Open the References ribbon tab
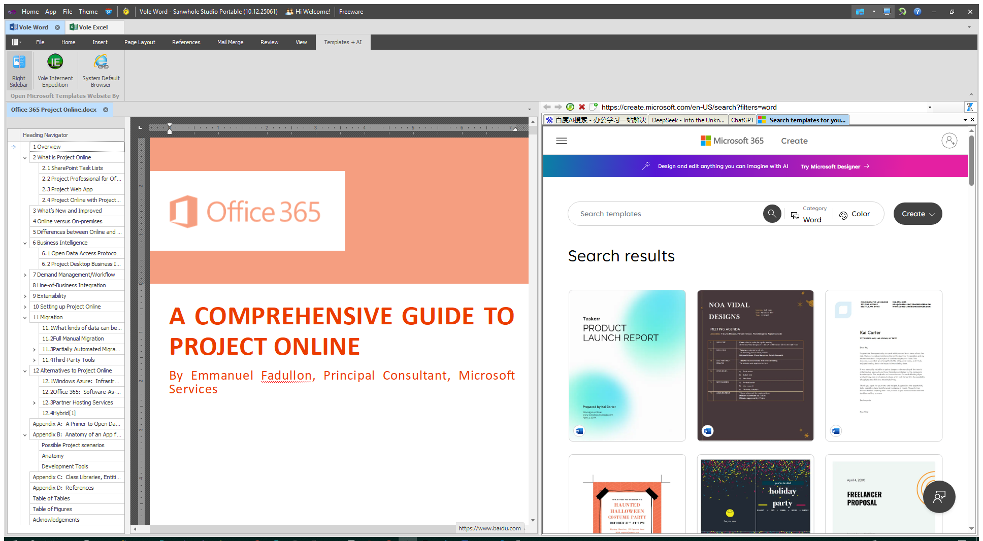983x541 pixels. (186, 42)
